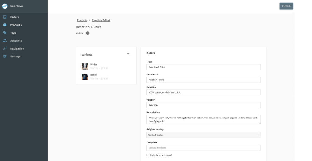Viewport: 312px width, 161px height.
Task: Click into the Subtitle field
Action: (203, 92)
